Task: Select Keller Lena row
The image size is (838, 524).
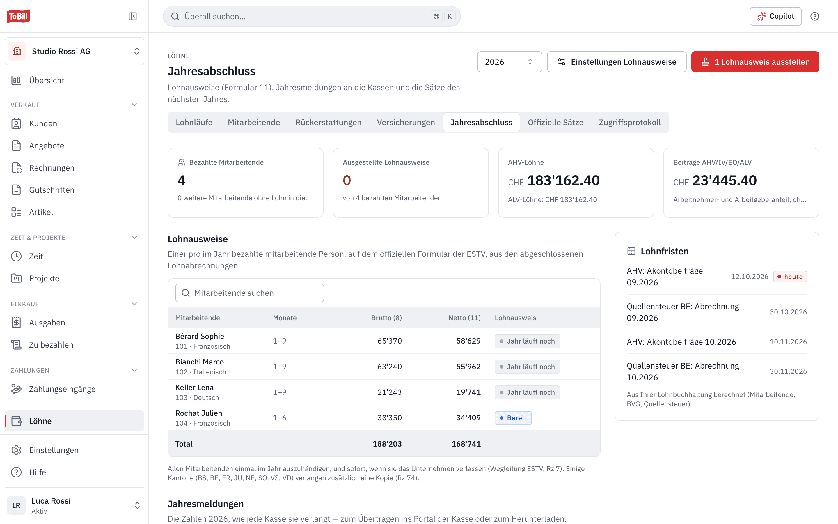Action: pos(384,392)
